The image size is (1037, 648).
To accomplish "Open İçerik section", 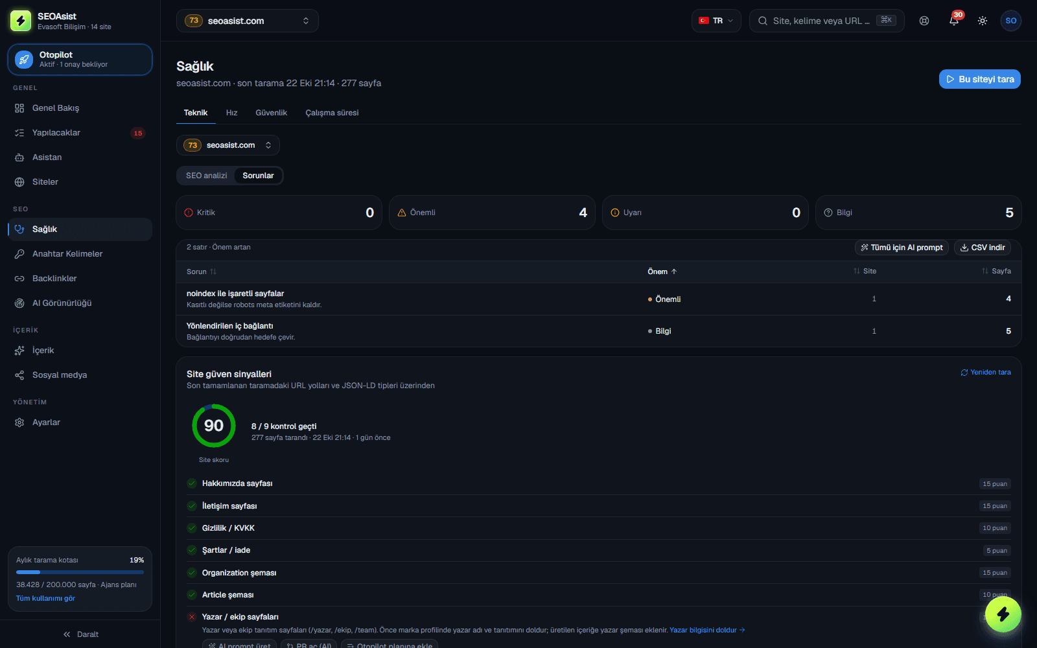I will [x=80, y=351].
